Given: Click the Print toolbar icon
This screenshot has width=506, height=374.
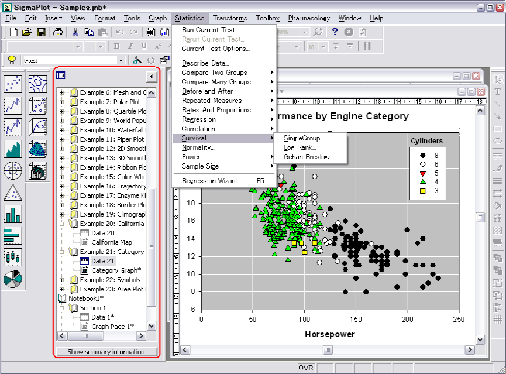Looking at the screenshot, I should coord(57,32).
